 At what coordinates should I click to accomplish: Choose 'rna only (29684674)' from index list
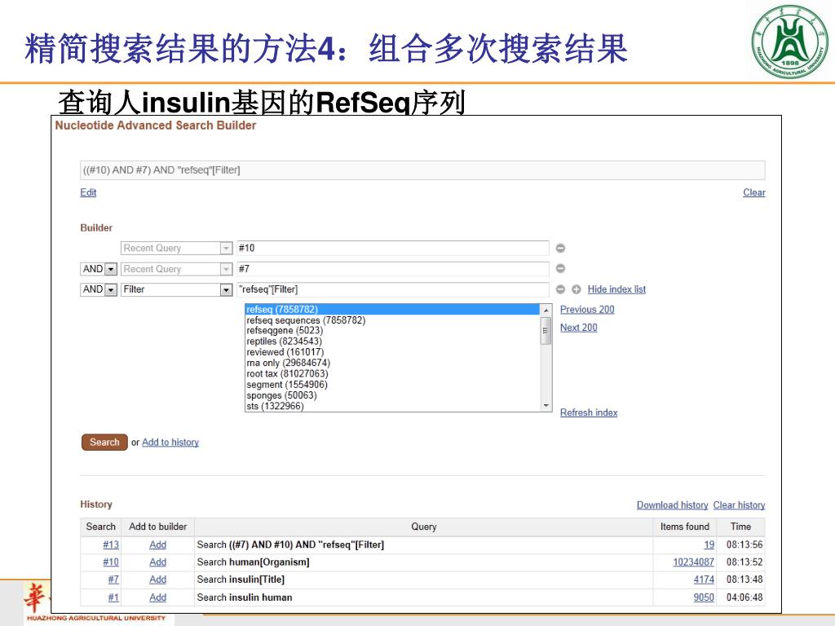point(288,363)
